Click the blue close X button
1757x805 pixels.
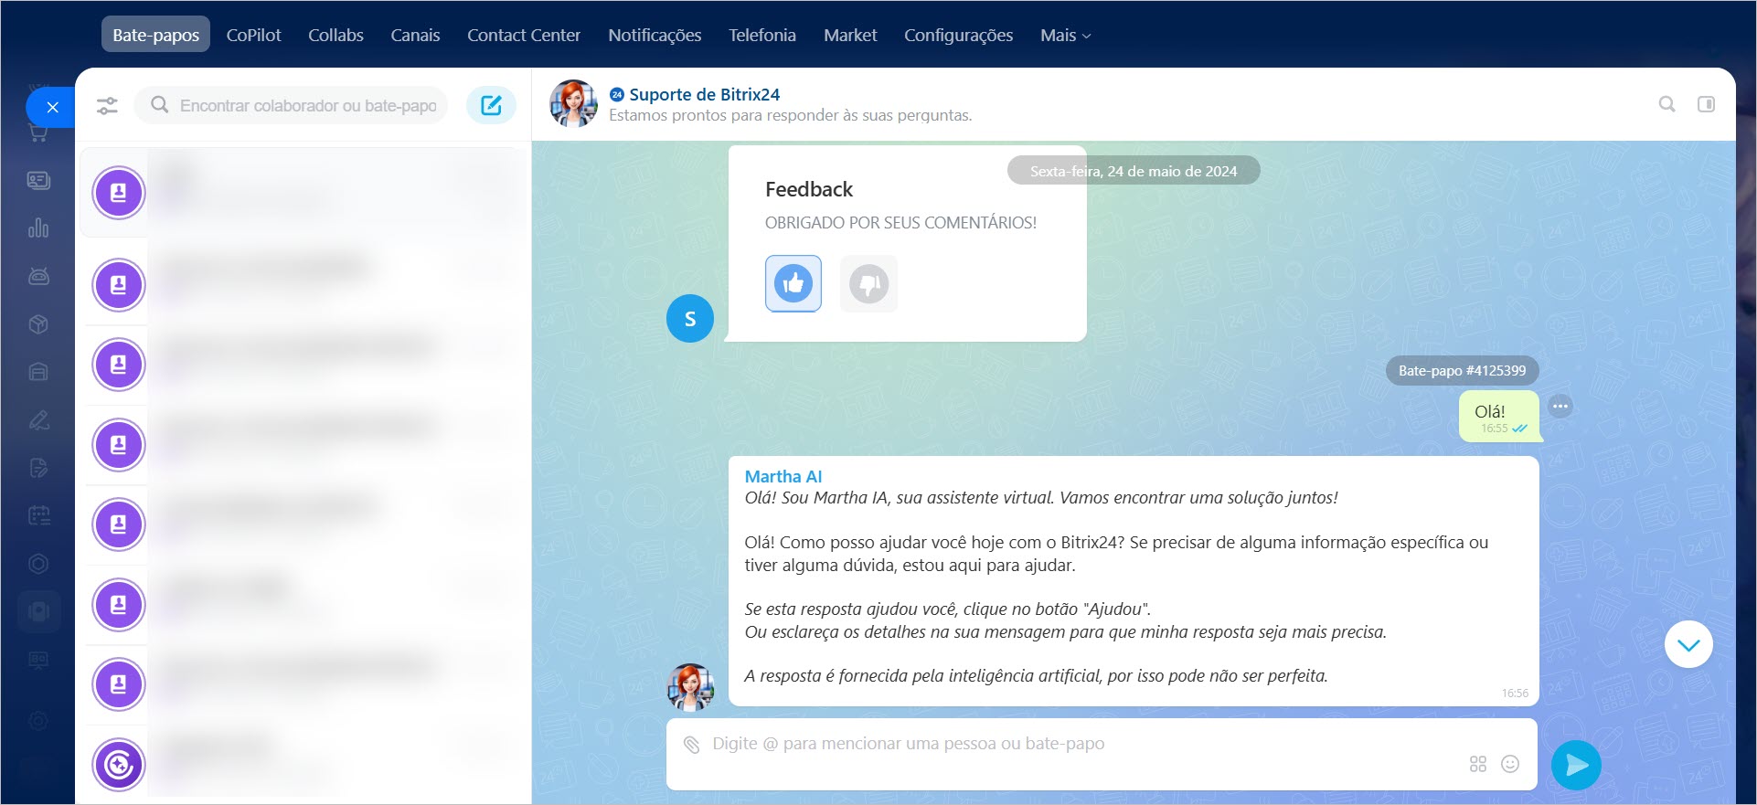[x=52, y=108]
